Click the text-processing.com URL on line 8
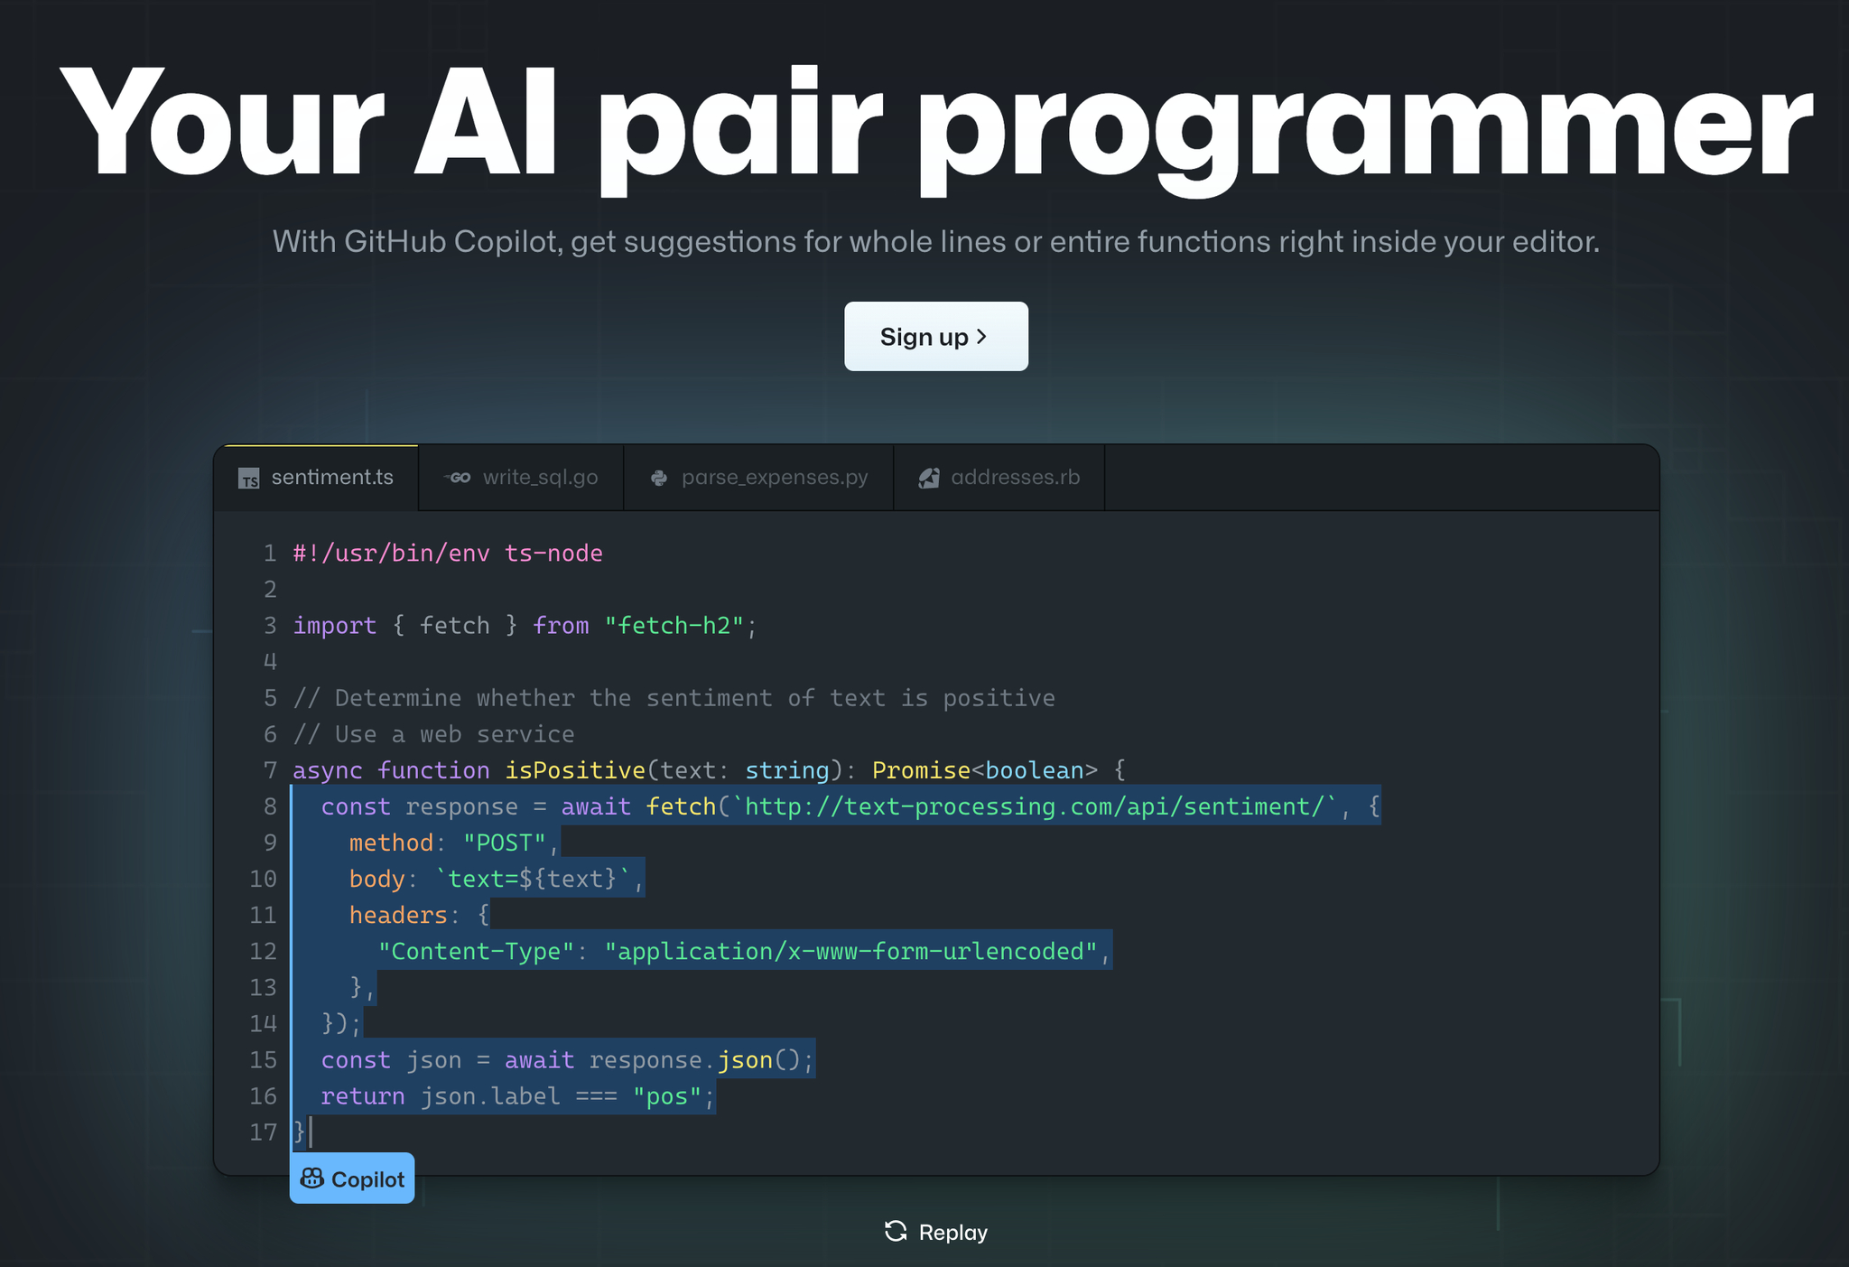Viewport: 1849px width, 1267px height. [1034, 806]
